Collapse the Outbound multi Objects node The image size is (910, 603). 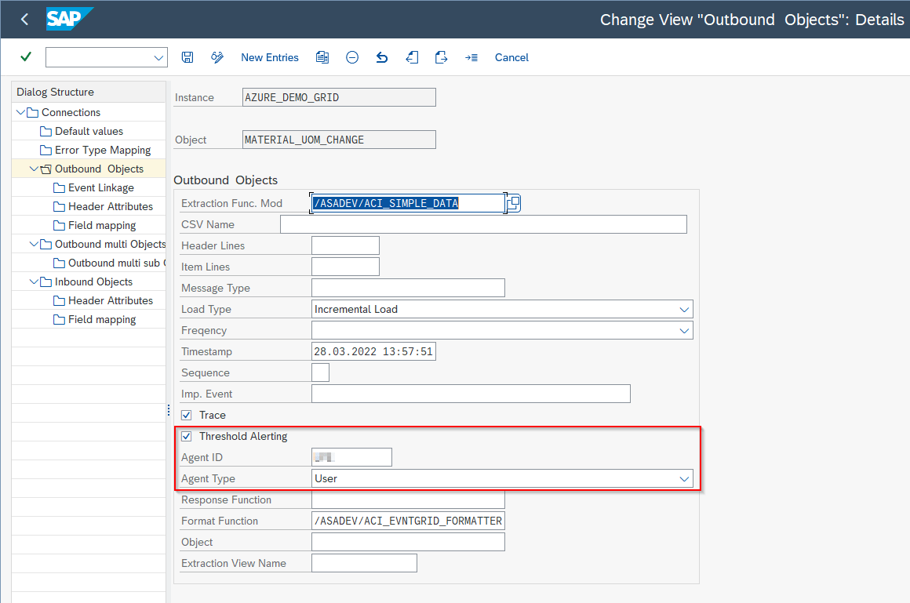pyautogui.click(x=35, y=245)
